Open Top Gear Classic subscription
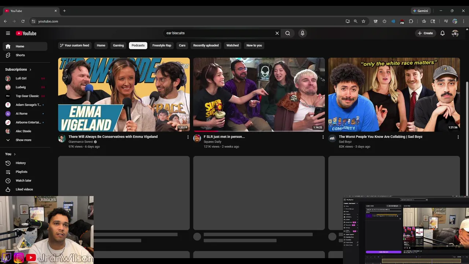 coord(25,96)
